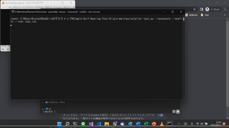Switch Explorer to details view icon

click(174, 111)
